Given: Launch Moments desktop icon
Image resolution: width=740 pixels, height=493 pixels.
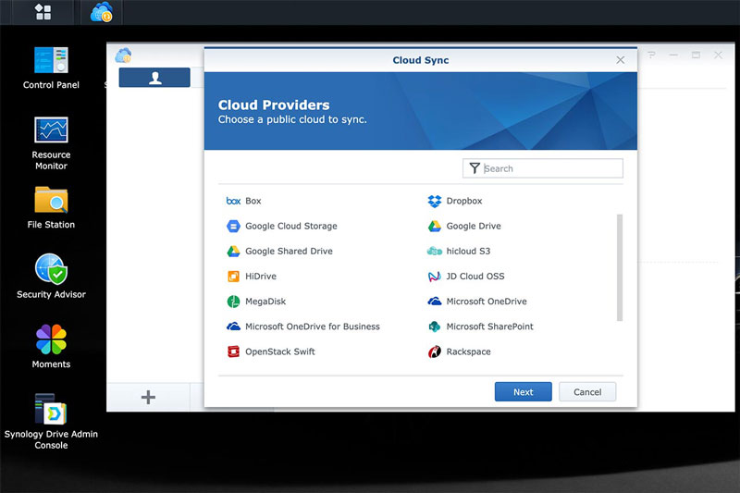Looking at the screenshot, I should [51, 339].
